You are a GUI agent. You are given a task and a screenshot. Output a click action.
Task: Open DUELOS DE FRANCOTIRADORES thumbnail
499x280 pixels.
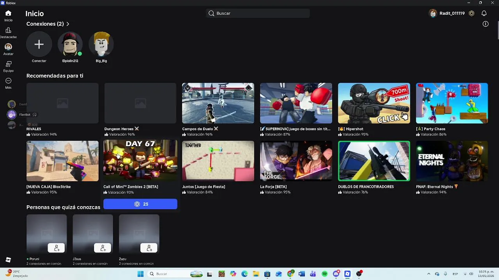pos(374,161)
